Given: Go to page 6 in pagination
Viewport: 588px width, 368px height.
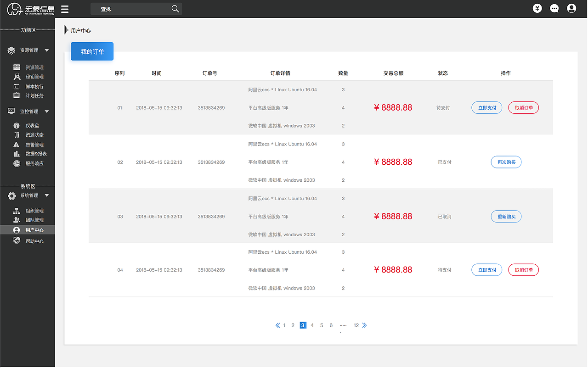Looking at the screenshot, I should [331, 325].
